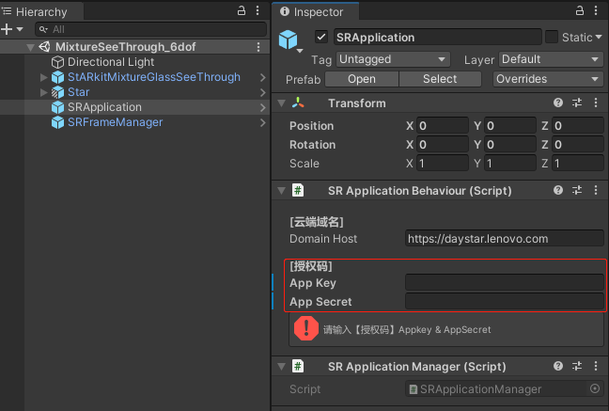Image resolution: width=609 pixels, height=411 pixels.
Task: Open SR Application Manager help reference
Action: (558, 366)
